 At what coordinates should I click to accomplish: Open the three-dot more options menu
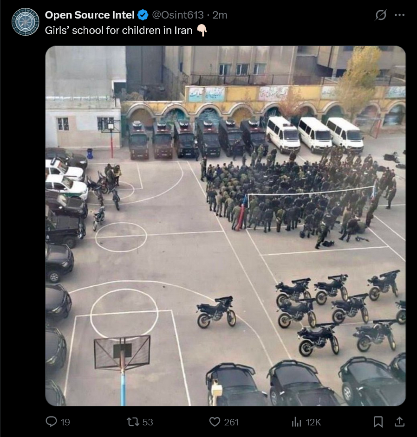399,15
